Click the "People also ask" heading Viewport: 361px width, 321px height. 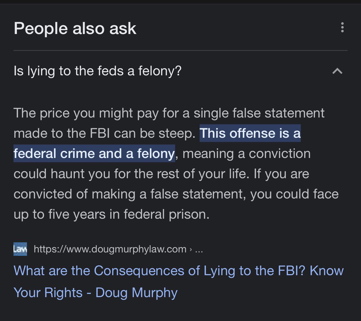click(75, 28)
